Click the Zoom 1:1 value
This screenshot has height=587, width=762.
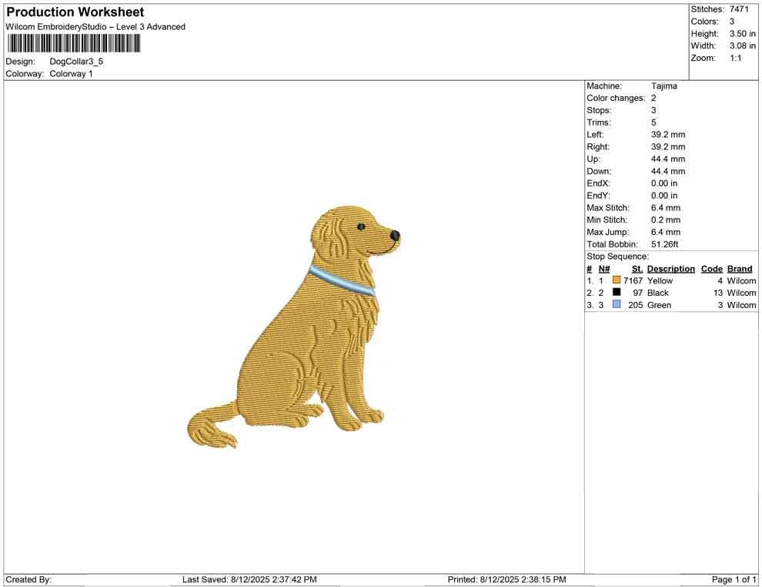736,57
